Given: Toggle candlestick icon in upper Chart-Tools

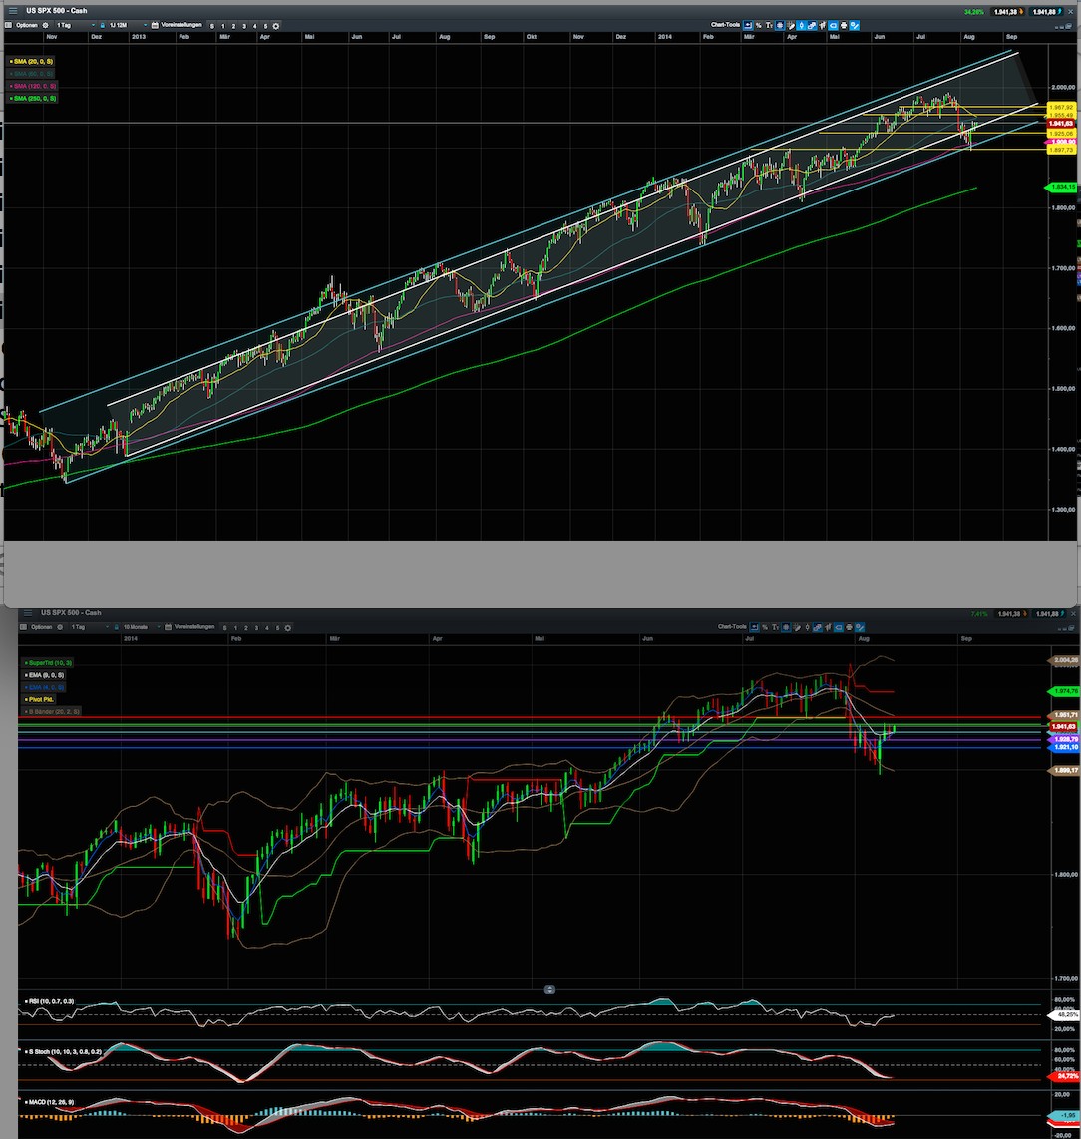Looking at the screenshot, I should [802, 25].
